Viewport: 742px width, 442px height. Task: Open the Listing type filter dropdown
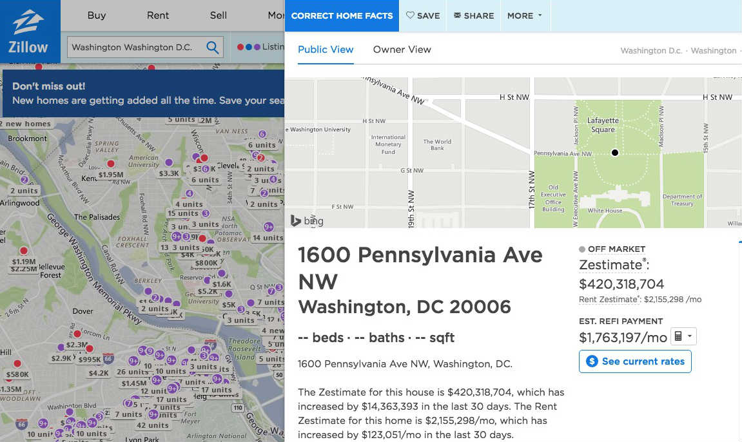click(258, 47)
